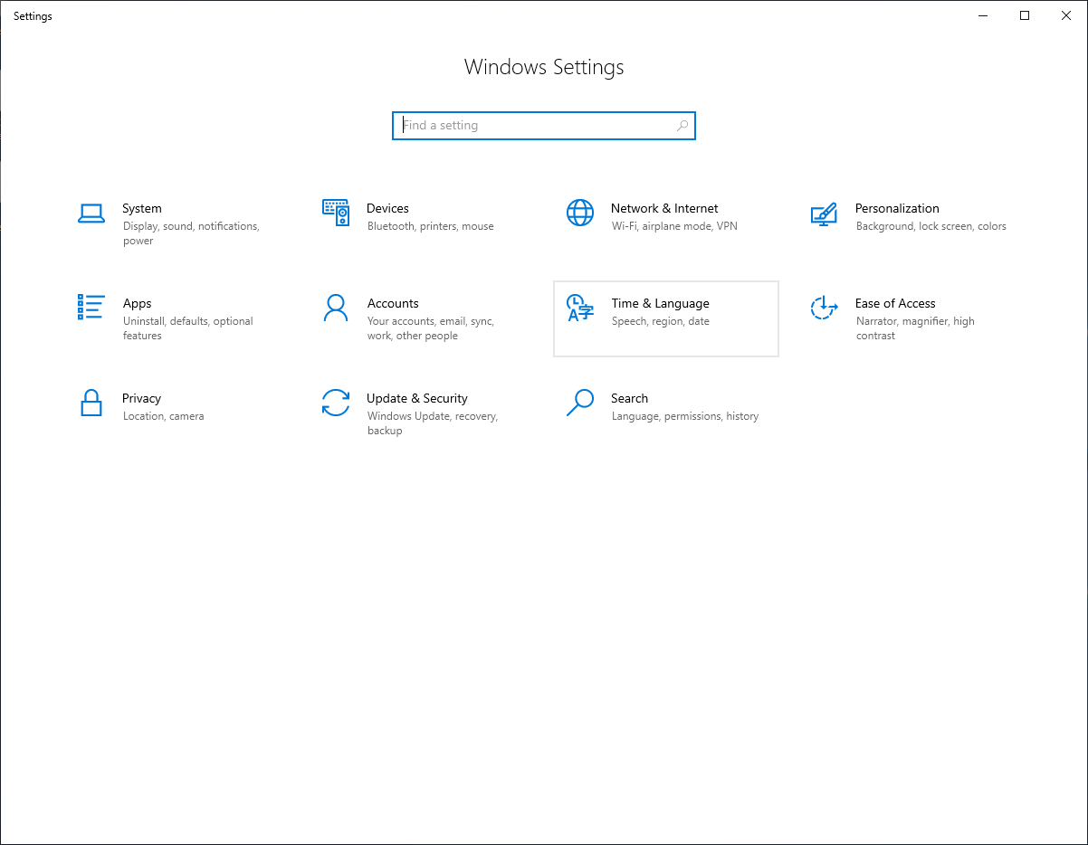The height and width of the screenshot is (845, 1088).
Task: Open Ease of Access title
Action: 895,303
